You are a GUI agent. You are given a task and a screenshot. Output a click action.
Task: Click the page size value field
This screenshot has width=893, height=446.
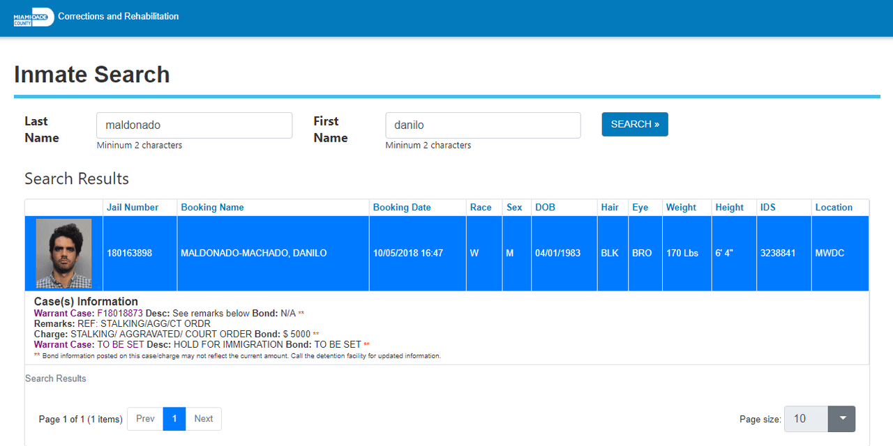[806, 419]
